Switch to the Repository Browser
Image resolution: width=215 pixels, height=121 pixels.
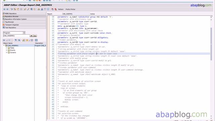(24, 16)
